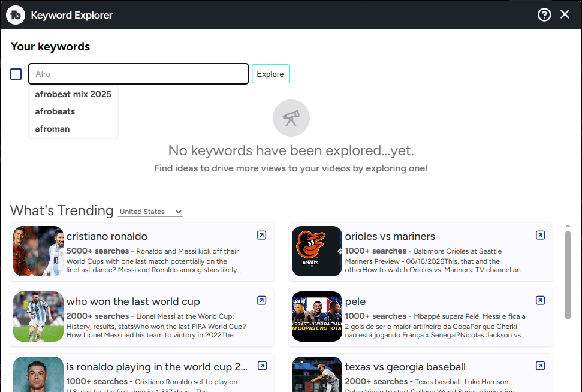
Task: Choose the 'afrobeats' suggestion
Action: pyautogui.click(x=73, y=111)
